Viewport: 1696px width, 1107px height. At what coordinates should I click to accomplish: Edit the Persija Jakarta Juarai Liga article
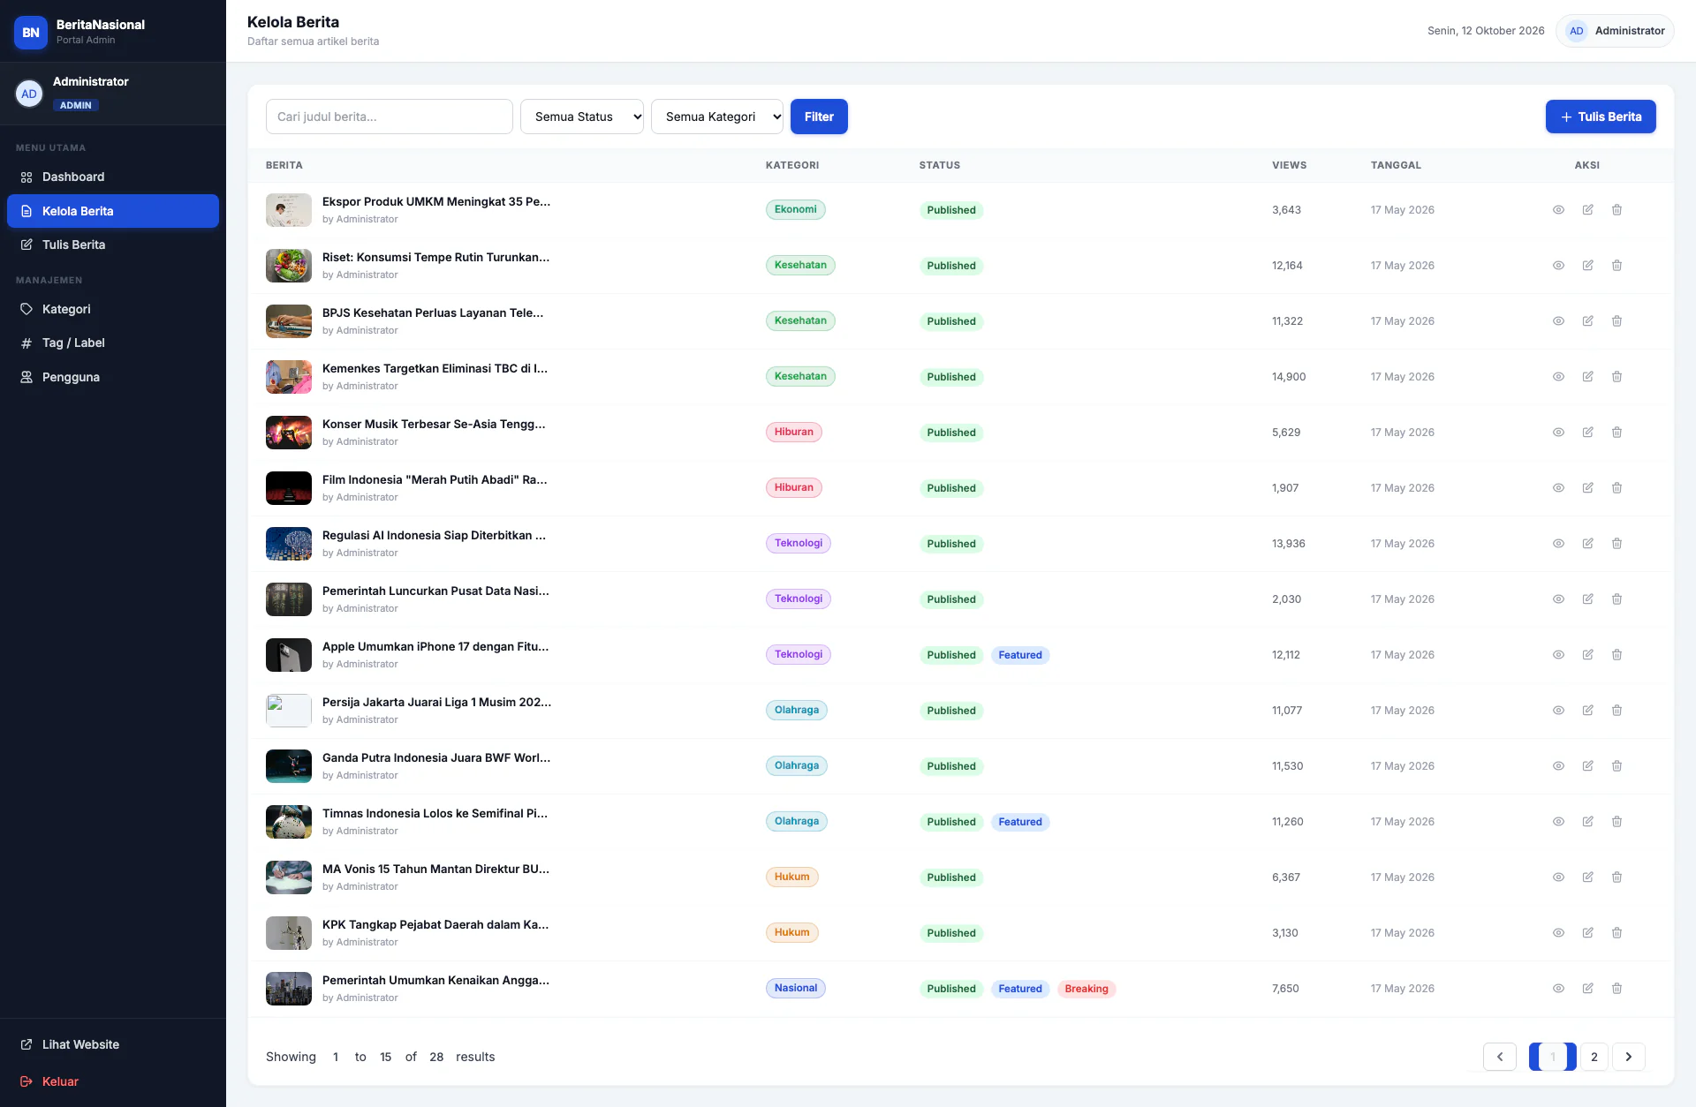click(x=1587, y=711)
